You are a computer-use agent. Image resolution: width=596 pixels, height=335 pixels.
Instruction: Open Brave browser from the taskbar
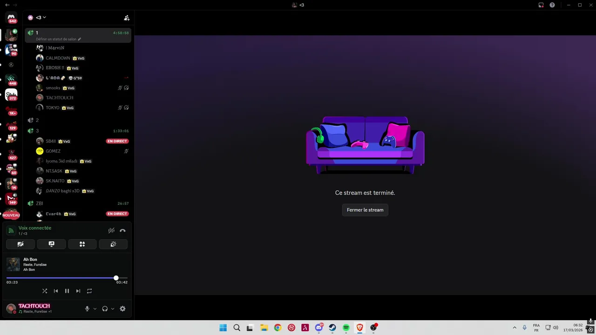click(359, 328)
